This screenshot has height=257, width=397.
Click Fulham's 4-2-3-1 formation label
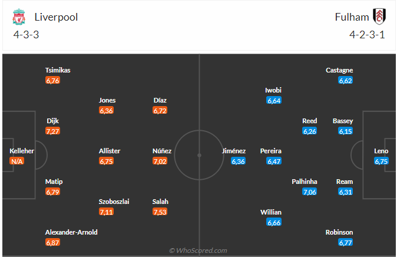(x=367, y=34)
